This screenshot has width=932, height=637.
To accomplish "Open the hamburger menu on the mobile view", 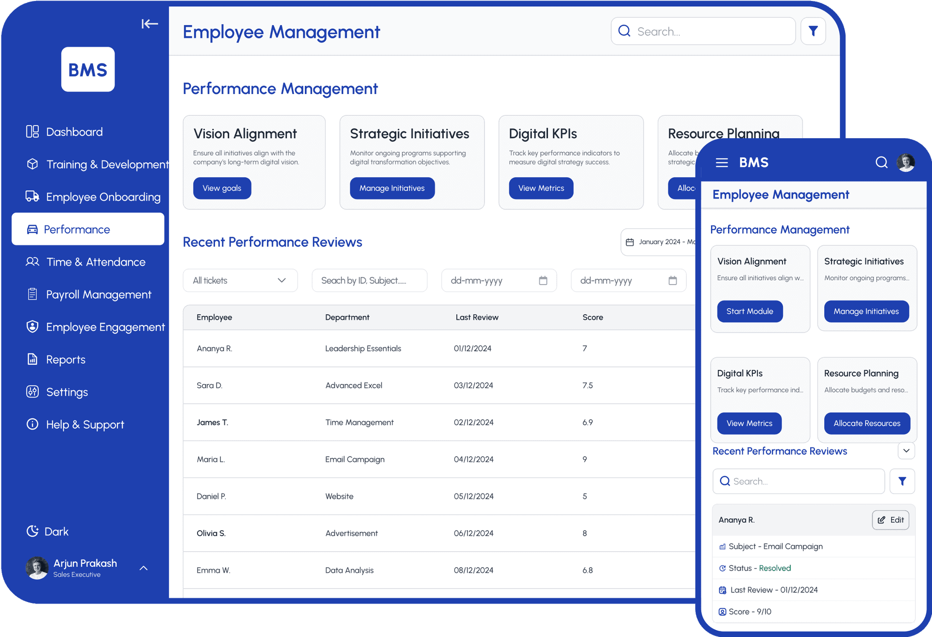I will (722, 162).
